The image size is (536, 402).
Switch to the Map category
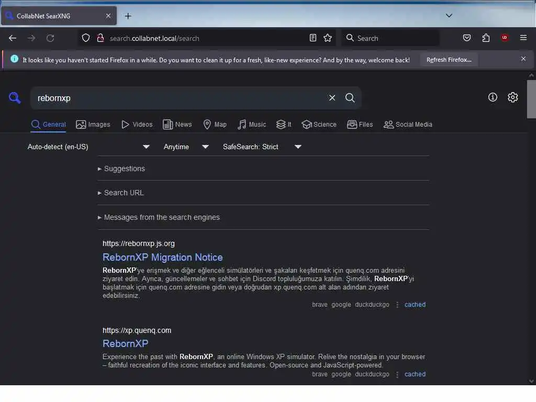click(x=215, y=125)
